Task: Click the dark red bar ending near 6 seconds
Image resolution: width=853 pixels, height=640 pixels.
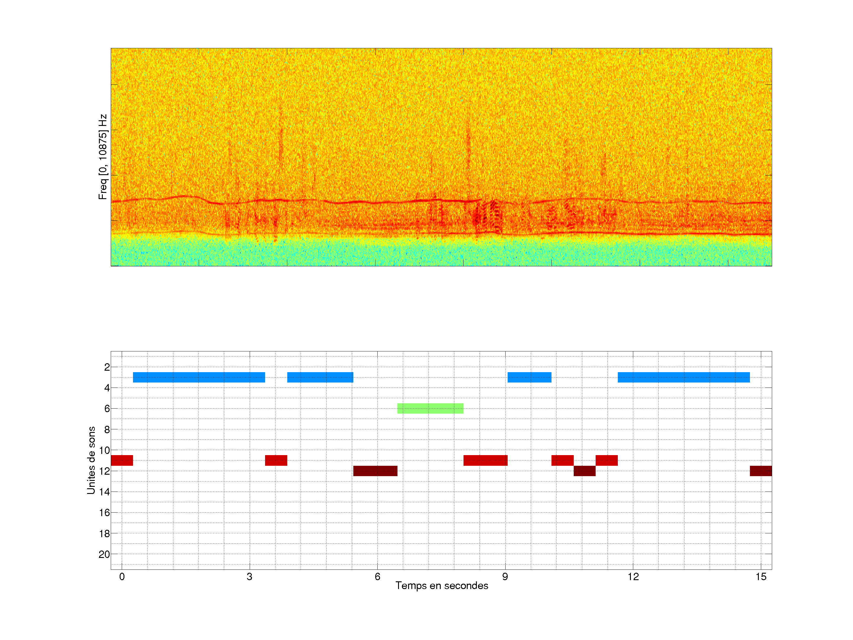Action: coord(375,471)
